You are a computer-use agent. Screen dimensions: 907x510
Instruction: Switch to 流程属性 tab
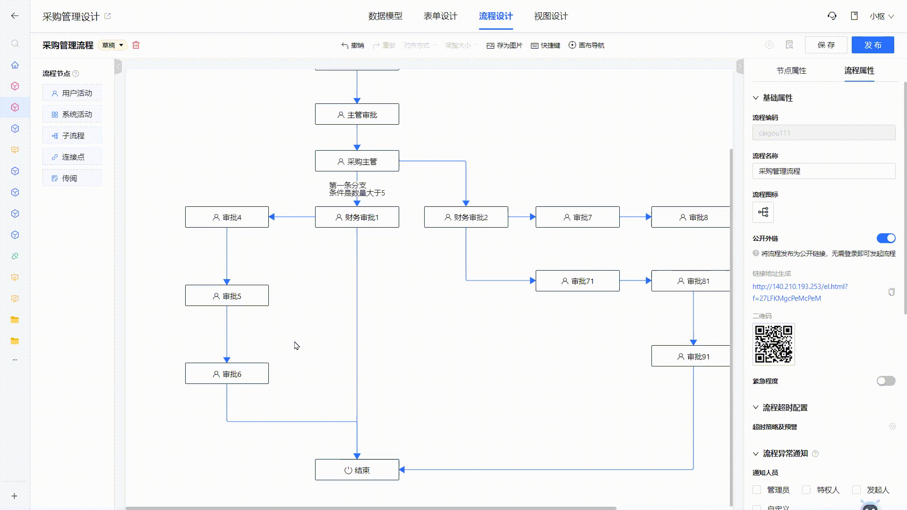[859, 70]
